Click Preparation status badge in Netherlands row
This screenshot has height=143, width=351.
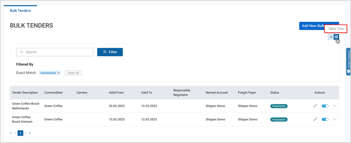pyautogui.click(x=279, y=106)
